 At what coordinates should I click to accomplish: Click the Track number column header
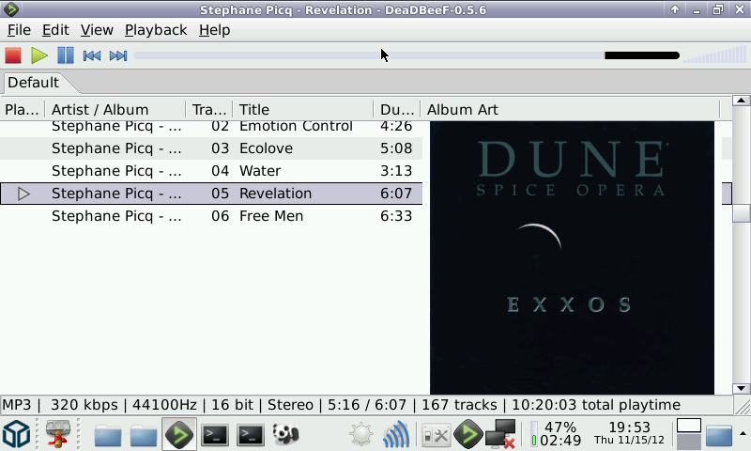[208, 110]
